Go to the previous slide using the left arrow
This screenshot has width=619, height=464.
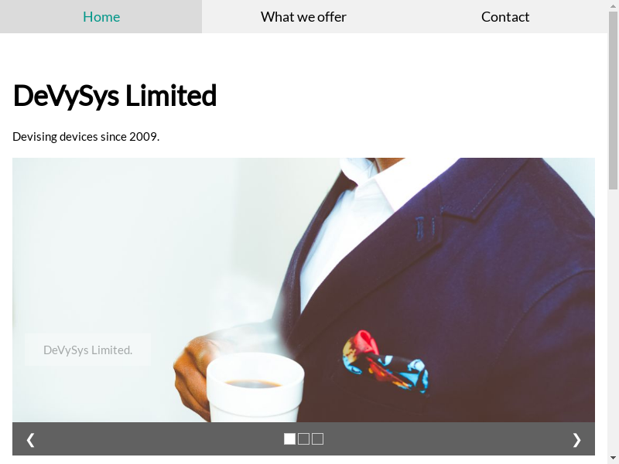coord(30,439)
